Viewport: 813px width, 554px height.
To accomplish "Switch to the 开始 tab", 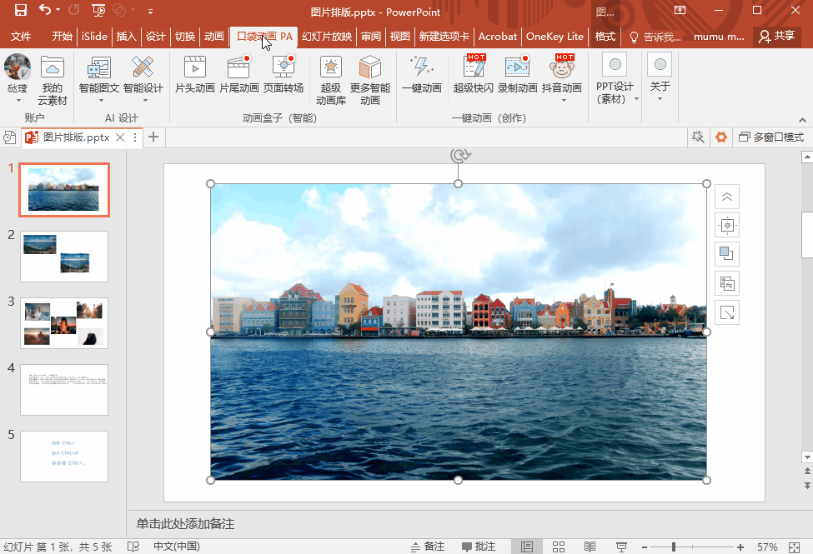I will [x=62, y=37].
